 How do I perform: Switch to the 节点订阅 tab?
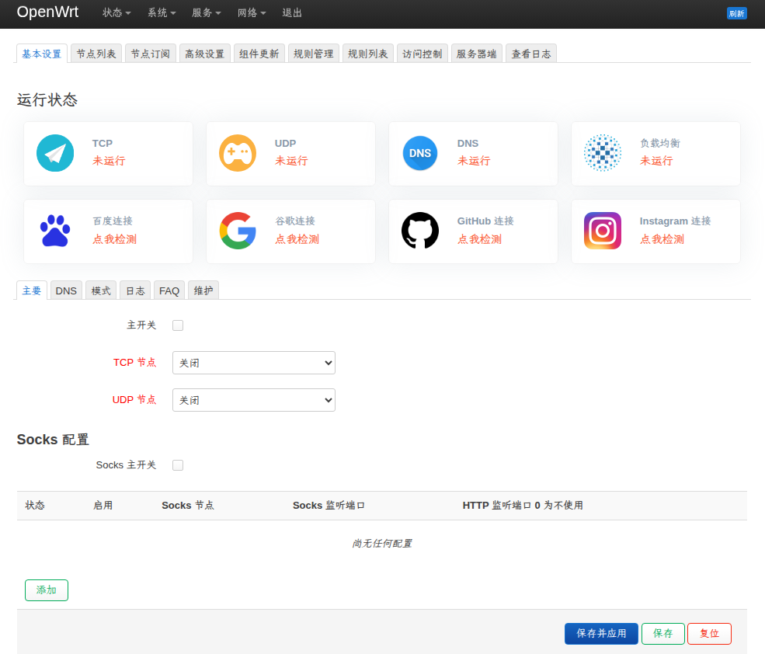tap(150, 54)
